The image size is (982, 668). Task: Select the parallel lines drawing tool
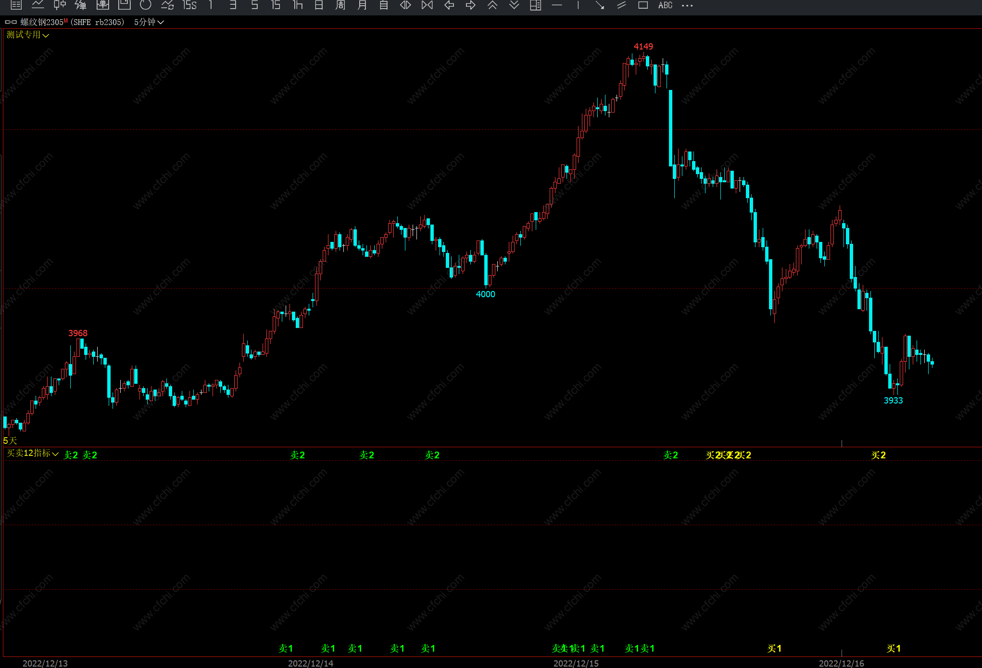(621, 5)
